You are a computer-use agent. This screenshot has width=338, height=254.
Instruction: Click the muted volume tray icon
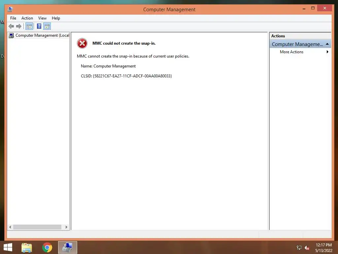307,248
